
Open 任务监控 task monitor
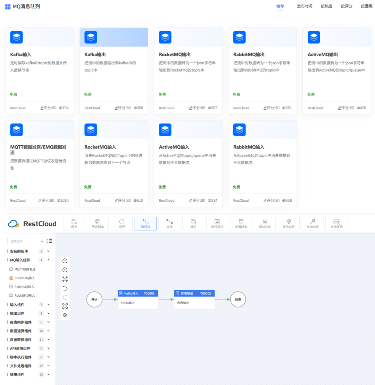[289, 224]
